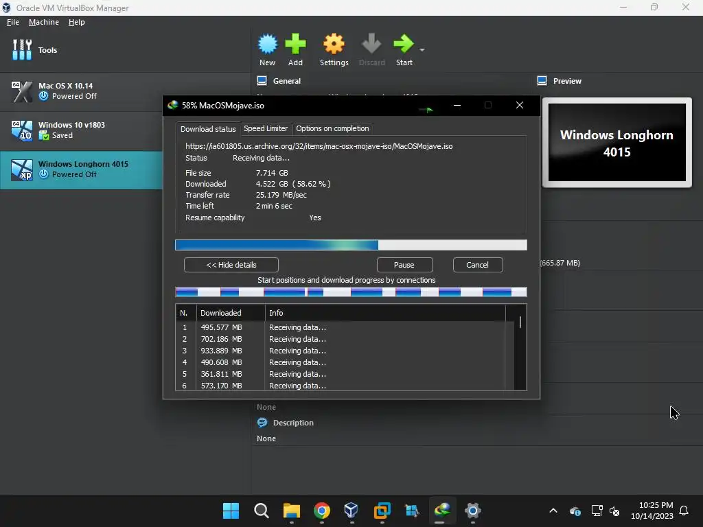703x527 pixels.
Task: Click the New virtual machine icon
Action: 268,44
